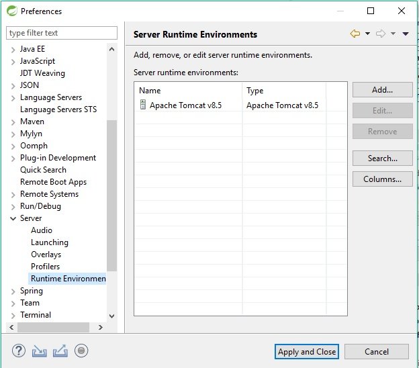Screen dimensions: 419x368
Task: Click the Spring leaf icon in the title bar
Action: [12, 11]
